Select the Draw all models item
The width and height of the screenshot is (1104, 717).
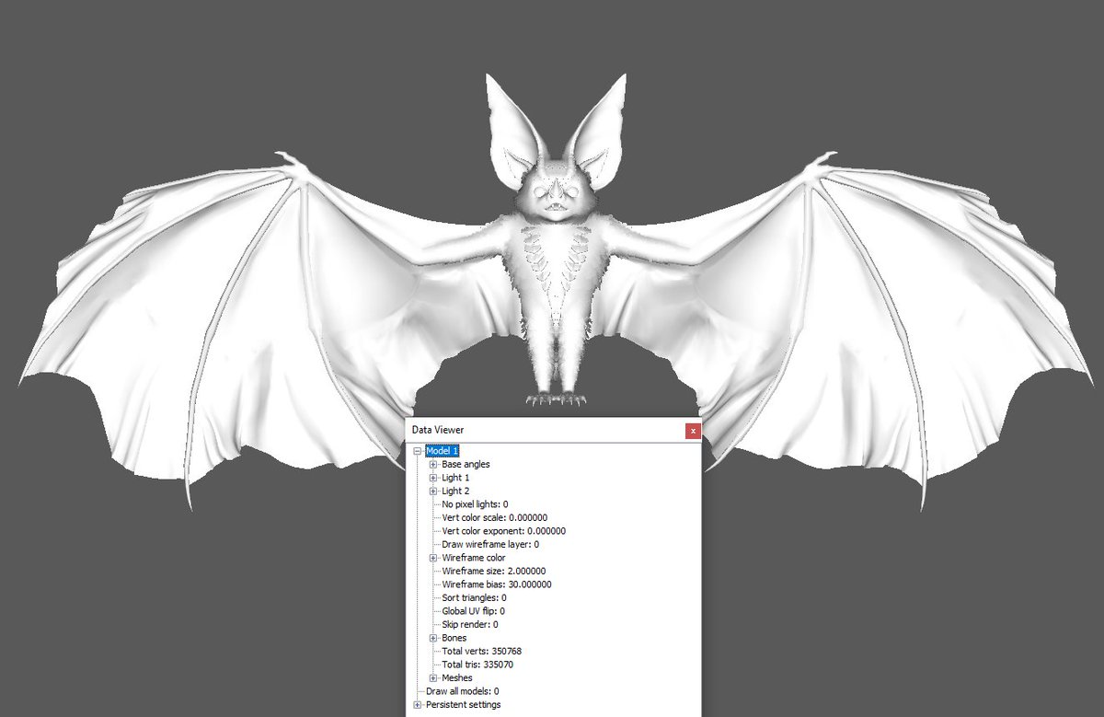click(x=462, y=691)
